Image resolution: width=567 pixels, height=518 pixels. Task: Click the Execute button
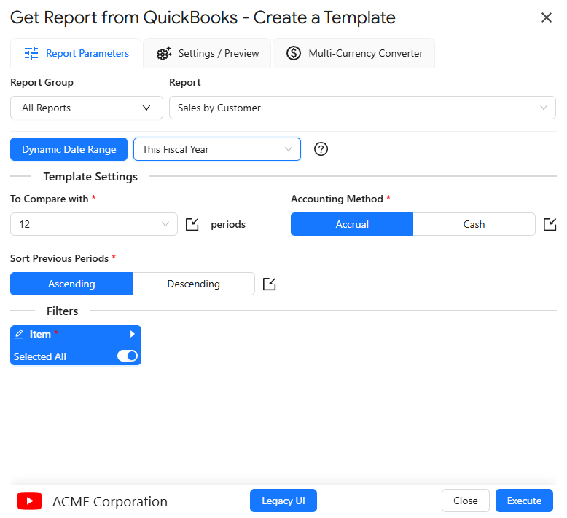pyautogui.click(x=524, y=501)
